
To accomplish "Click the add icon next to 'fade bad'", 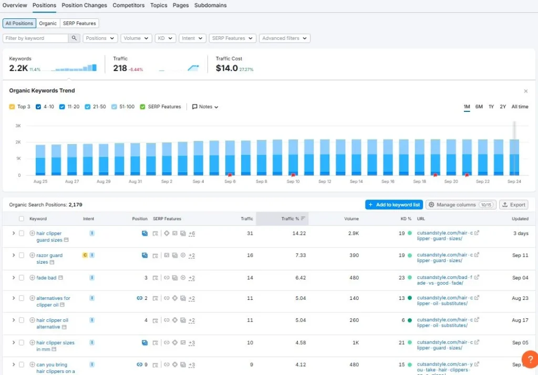I will [x=32, y=277].
